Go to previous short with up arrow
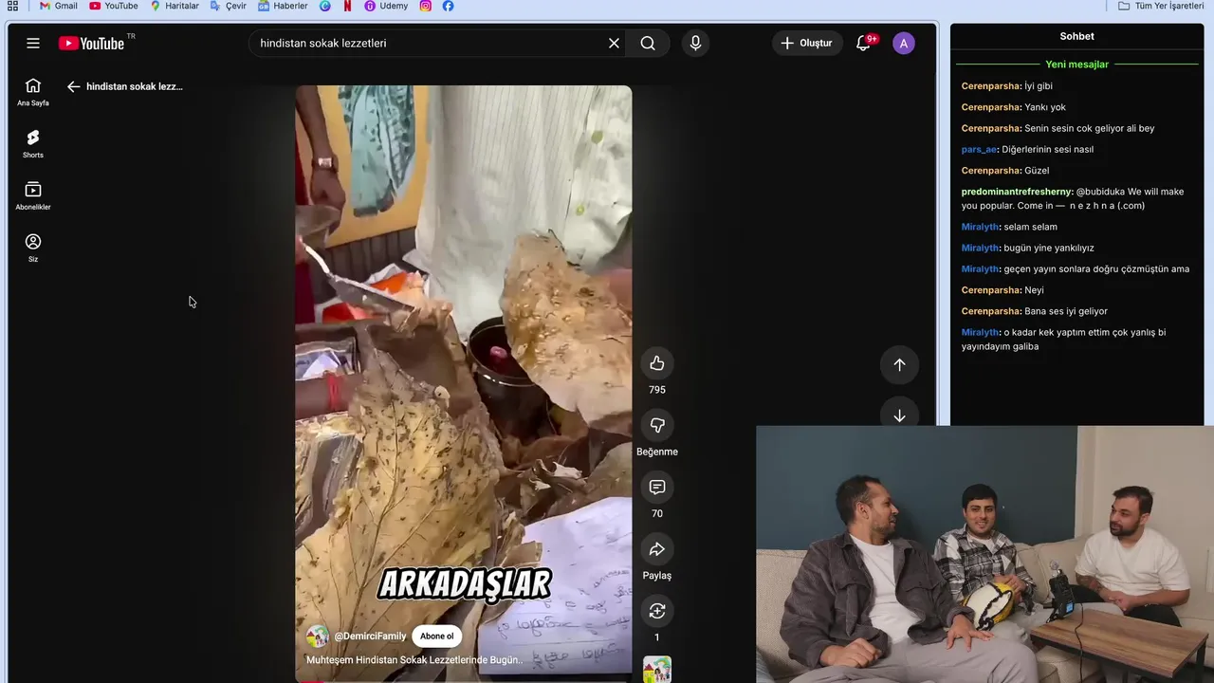 point(899,364)
